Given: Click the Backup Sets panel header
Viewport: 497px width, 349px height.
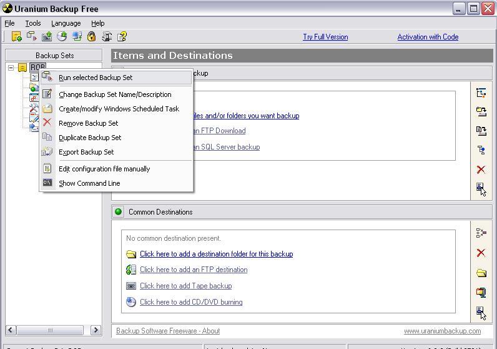Looking at the screenshot, I should 54,55.
